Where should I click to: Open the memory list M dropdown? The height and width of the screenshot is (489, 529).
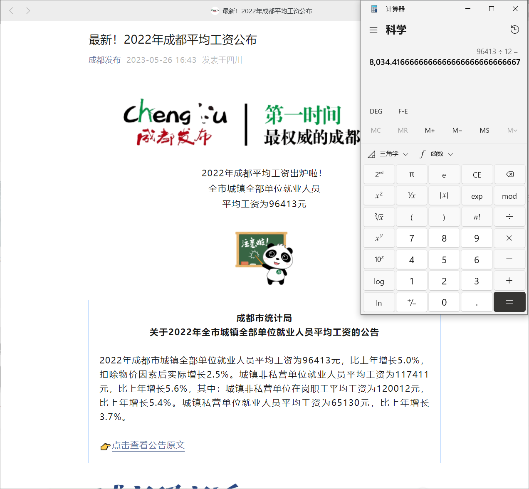tap(512, 131)
